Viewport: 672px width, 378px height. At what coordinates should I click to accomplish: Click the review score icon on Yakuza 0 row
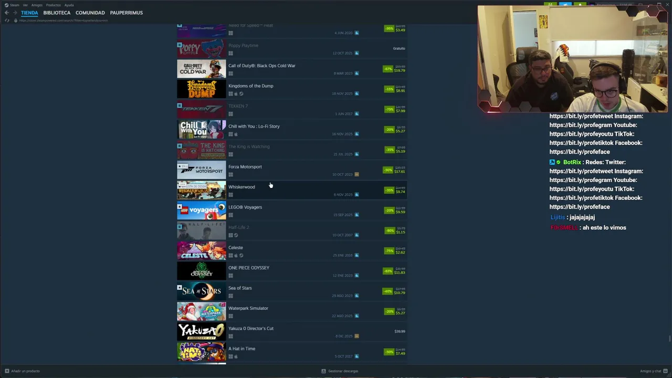pyautogui.click(x=356, y=336)
